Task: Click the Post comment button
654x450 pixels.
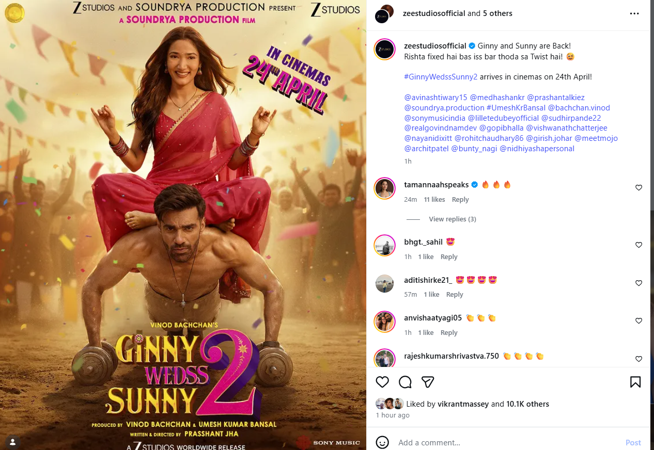Action: tap(633, 443)
